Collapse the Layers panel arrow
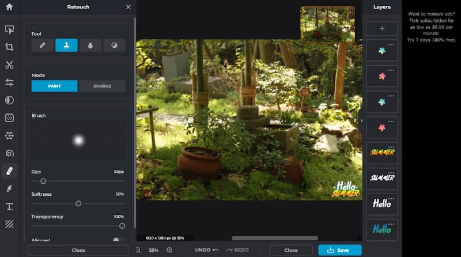This screenshot has height=257, width=461. (361, 120)
